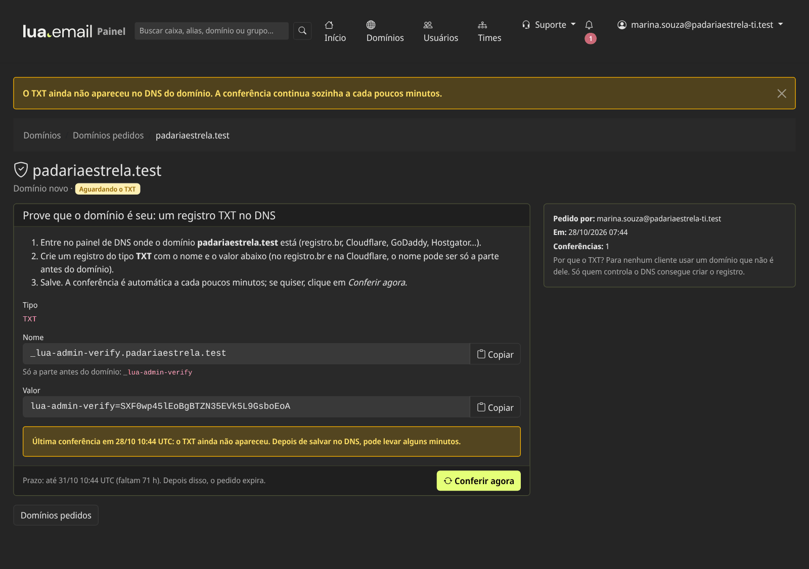
Task: Open Início from the house icon
Action: [335, 31]
